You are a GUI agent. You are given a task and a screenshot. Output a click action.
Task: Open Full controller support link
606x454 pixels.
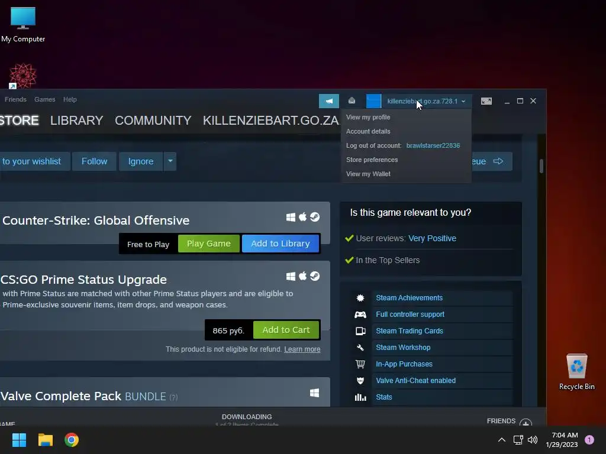(410, 314)
